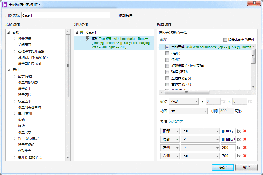
Task: Select the 获取焦点 action
Action: [x=25, y=151]
